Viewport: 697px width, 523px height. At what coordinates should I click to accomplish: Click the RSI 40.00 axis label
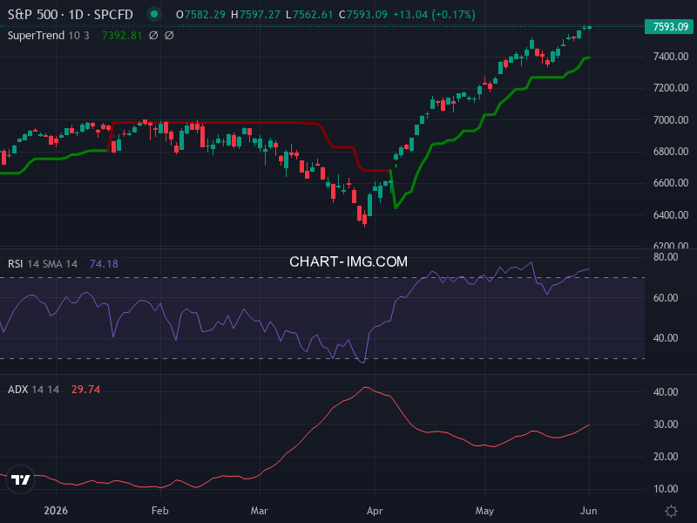point(666,338)
